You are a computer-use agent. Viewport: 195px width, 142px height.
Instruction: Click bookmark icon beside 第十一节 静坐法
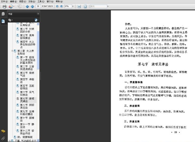point(18,124)
